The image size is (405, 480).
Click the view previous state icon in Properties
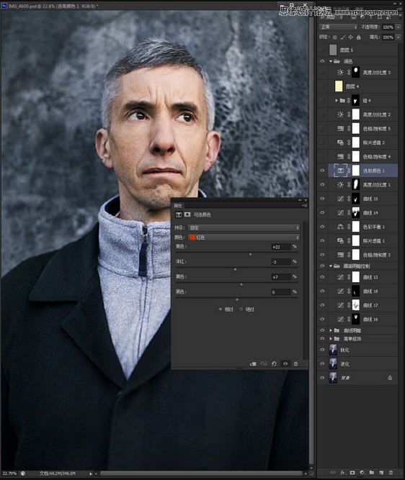[x=263, y=363]
